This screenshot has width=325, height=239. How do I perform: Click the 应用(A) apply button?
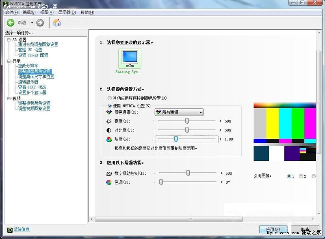[x=273, y=230]
